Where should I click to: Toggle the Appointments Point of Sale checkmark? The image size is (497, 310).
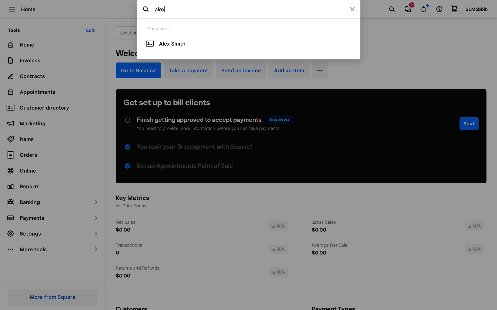point(127,166)
